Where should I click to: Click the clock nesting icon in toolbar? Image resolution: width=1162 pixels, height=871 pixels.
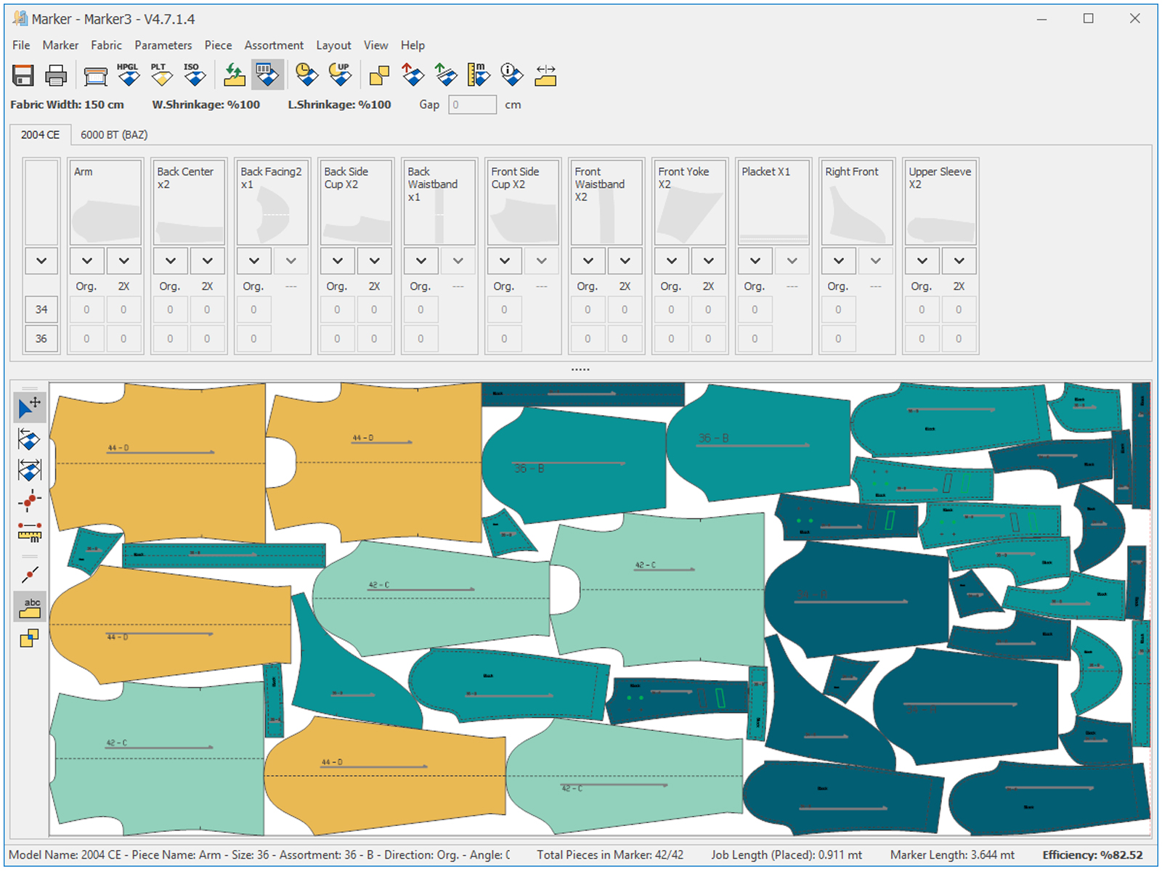(x=306, y=75)
